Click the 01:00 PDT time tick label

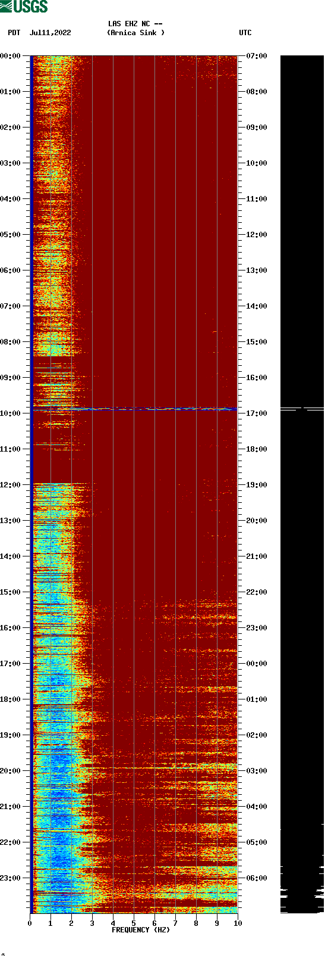point(11,92)
